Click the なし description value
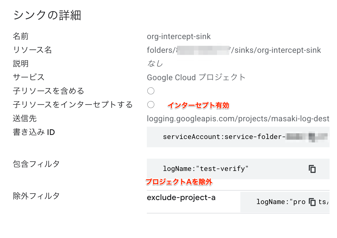 [155, 63]
